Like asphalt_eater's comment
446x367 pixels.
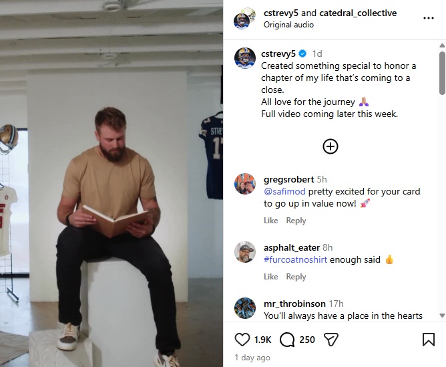pyautogui.click(x=271, y=277)
